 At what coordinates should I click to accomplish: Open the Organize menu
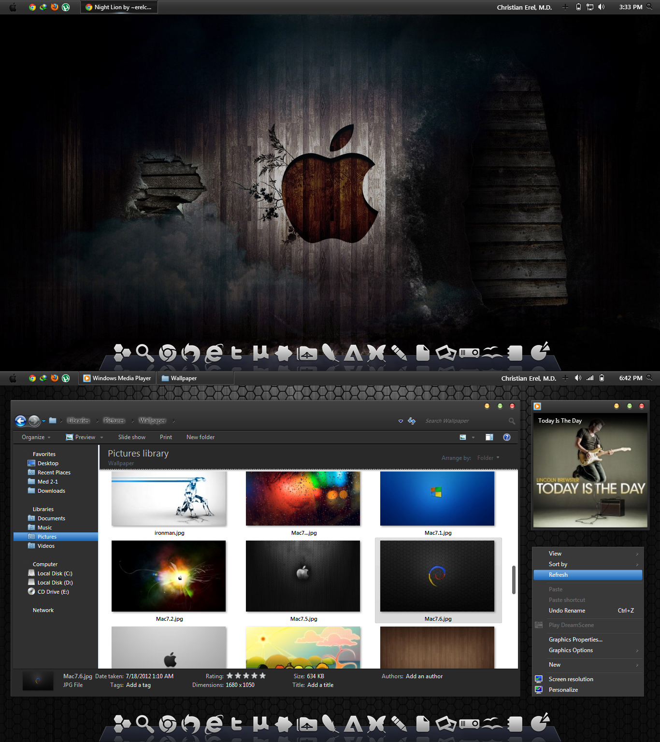pyautogui.click(x=36, y=437)
